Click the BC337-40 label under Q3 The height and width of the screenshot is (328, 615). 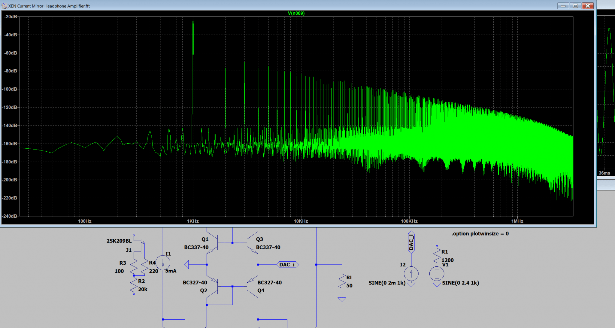click(268, 247)
